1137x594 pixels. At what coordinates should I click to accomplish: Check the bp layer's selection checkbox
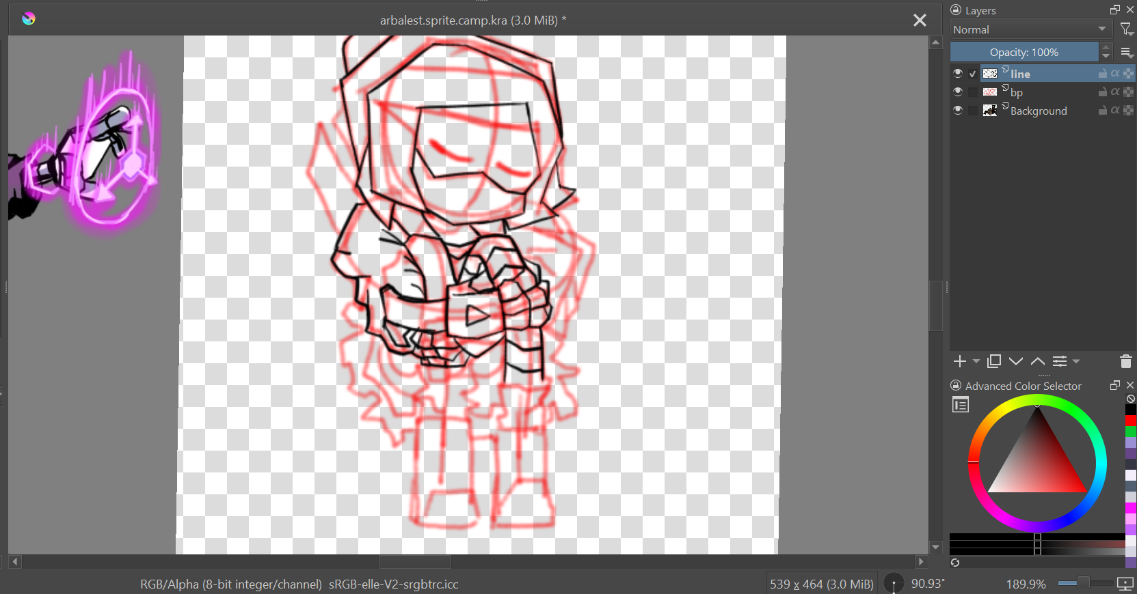point(973,91)
